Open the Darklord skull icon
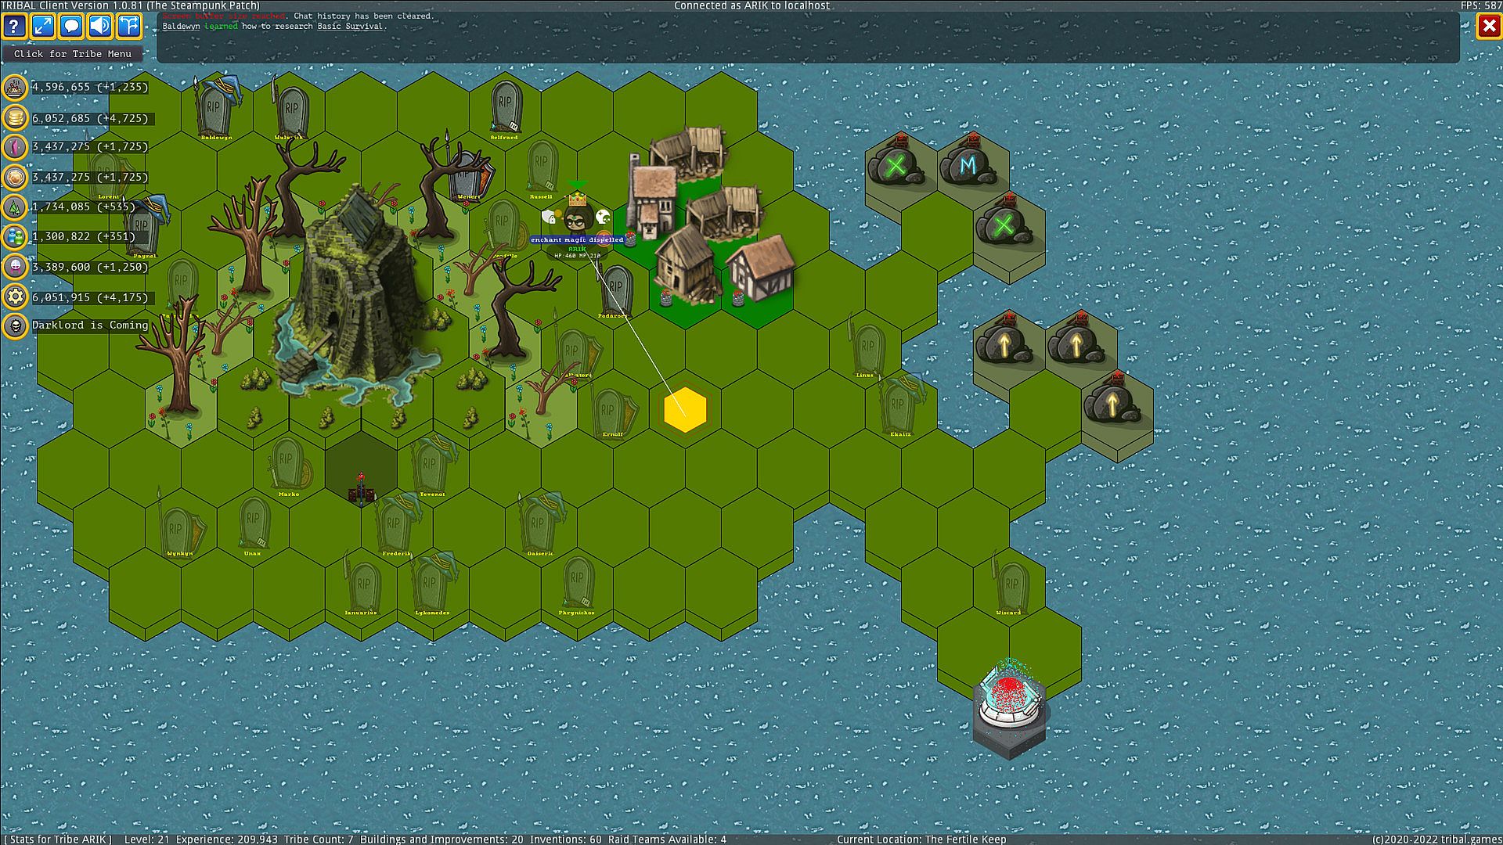This screenshot has height=845, width=1503. [x=15, y=325]
